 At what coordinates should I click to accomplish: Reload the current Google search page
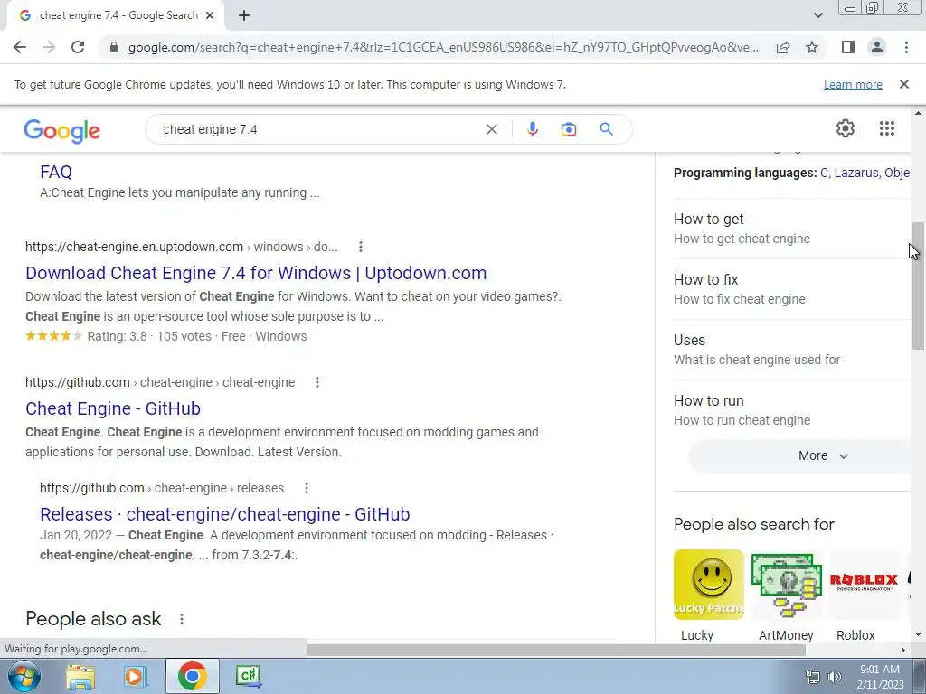(x=78, y=47)
